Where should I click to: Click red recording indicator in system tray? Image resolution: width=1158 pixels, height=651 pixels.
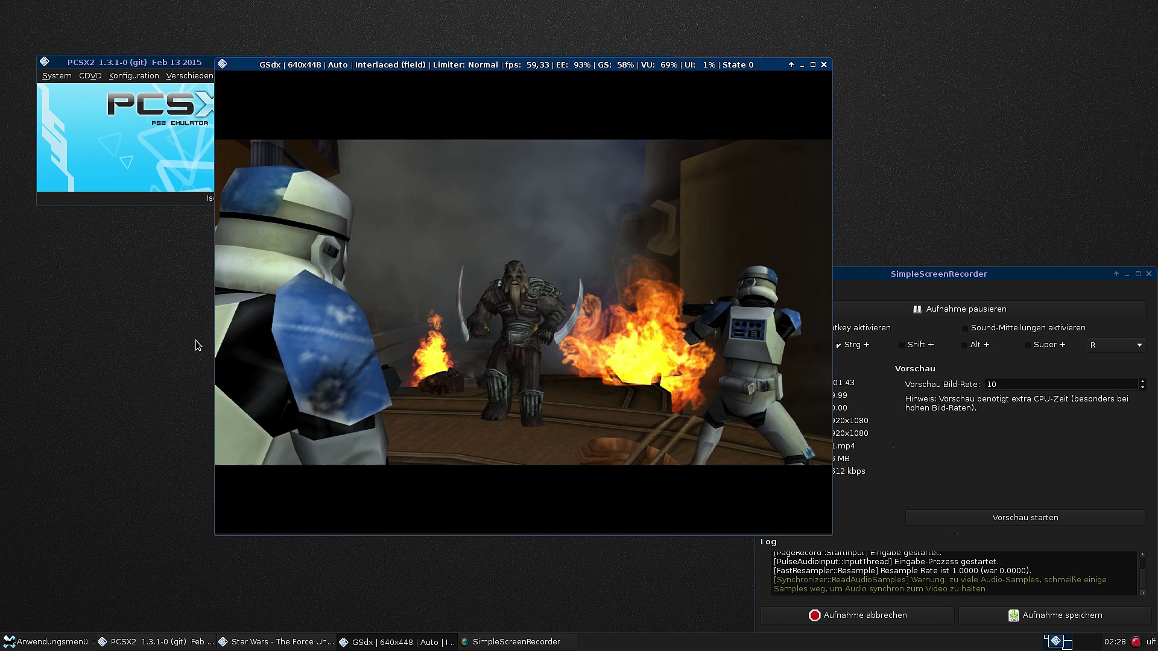point(1136,642)
